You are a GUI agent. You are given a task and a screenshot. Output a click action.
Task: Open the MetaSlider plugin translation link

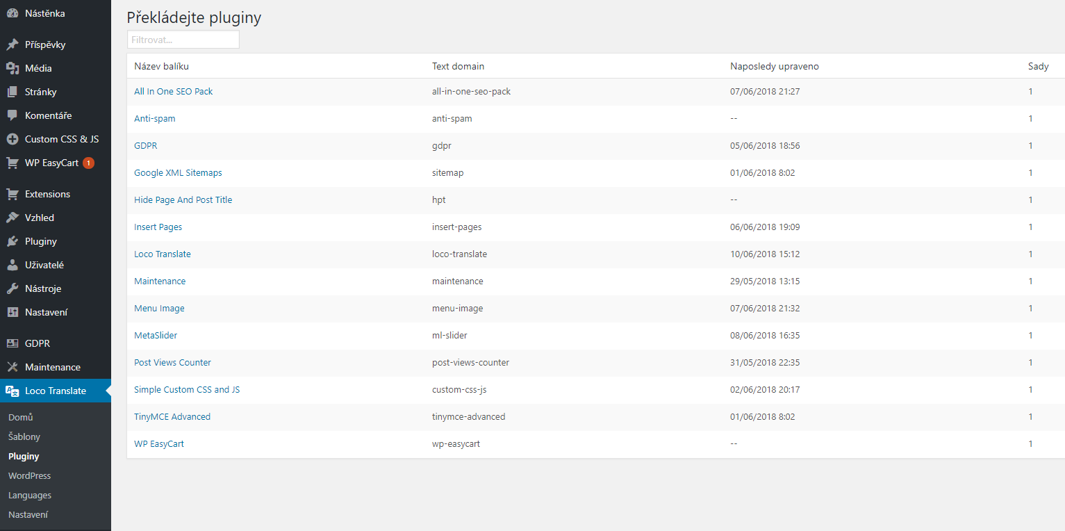(x=156, y=335)
